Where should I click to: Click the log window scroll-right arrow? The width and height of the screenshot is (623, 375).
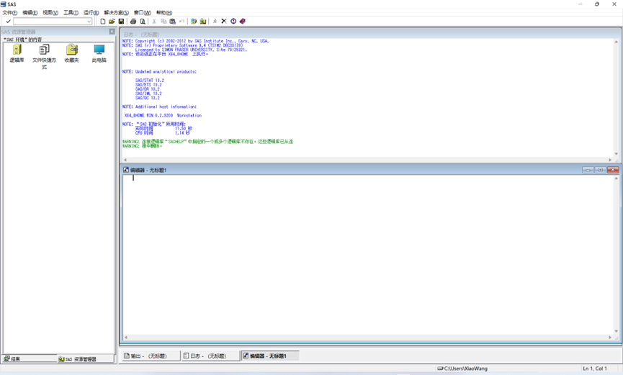(610, 160)
